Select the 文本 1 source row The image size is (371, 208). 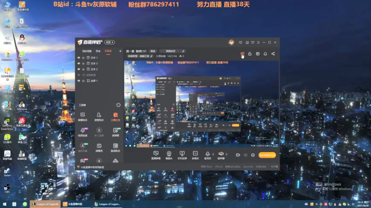click(x=99, y=57)
